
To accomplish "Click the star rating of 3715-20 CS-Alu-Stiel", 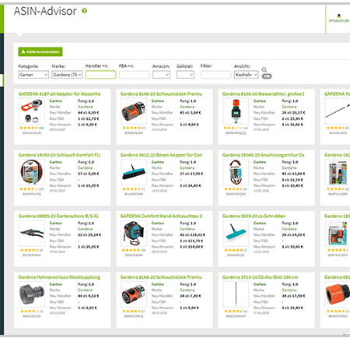I will click(233, 312).
